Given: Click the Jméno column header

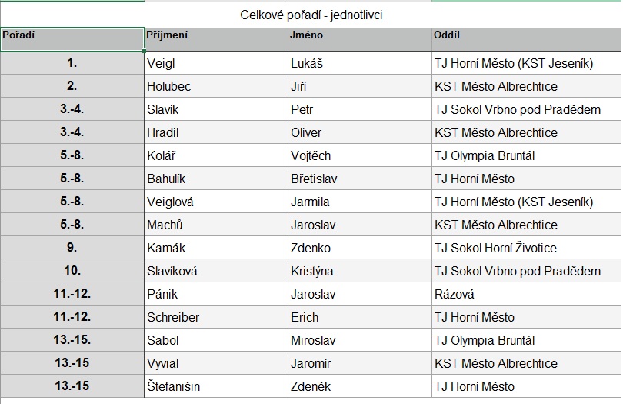Looking at the screenshot, I should (x=360, y=39).
